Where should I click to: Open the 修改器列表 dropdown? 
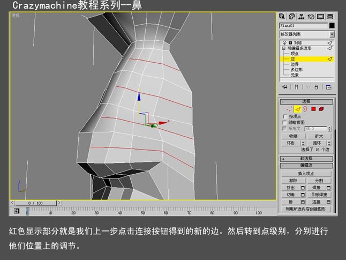tap(332, 34)
